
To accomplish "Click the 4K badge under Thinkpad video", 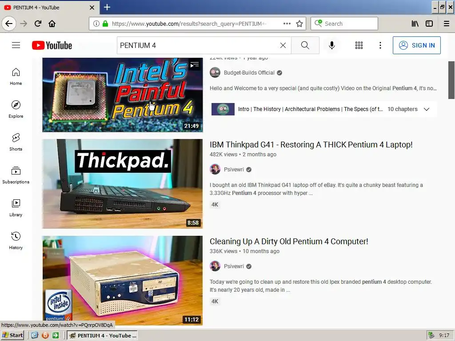I will point(215,205).
